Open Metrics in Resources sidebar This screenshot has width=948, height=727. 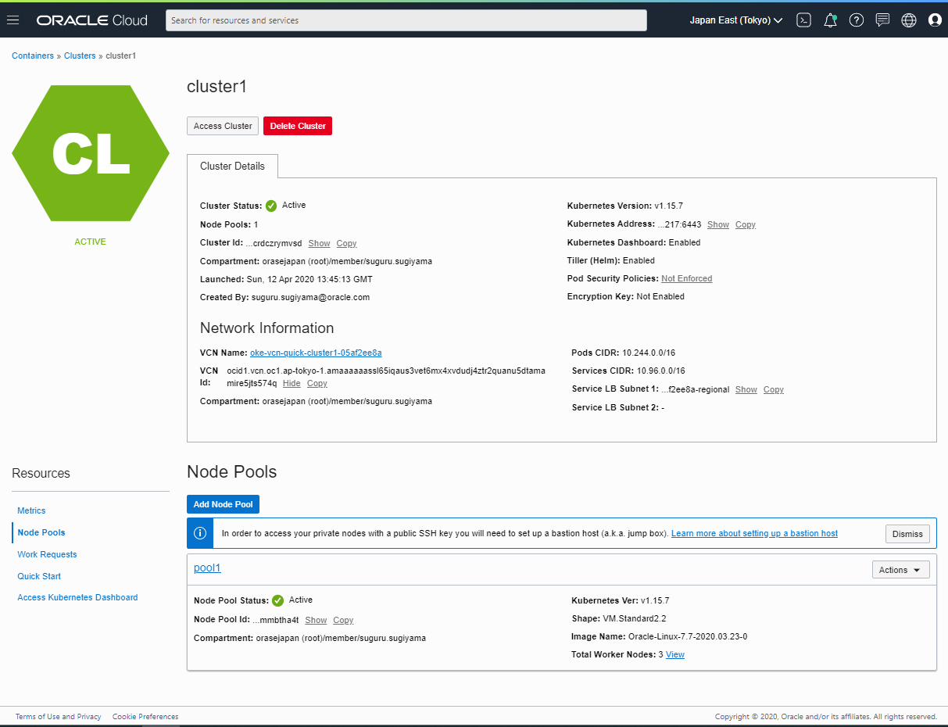click(31, 510)
